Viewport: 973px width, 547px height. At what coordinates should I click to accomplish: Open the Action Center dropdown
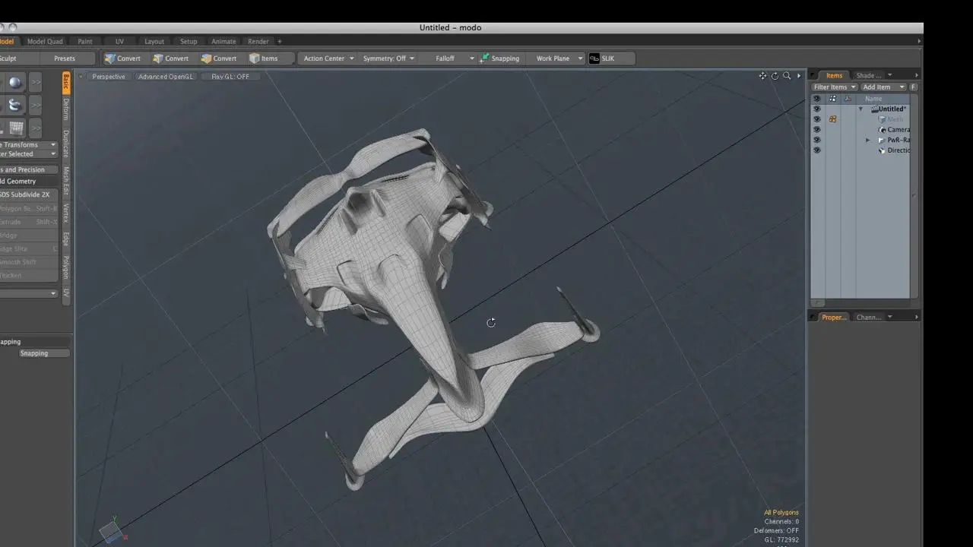tap(328, 58)
